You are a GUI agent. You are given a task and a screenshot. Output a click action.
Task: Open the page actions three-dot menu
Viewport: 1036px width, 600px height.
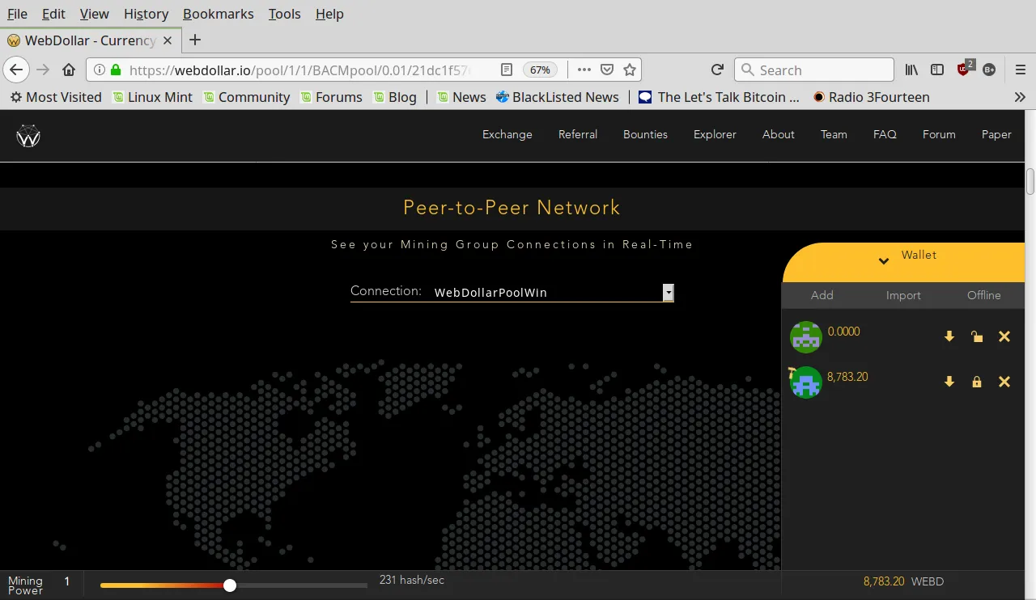tap(584, 70)
